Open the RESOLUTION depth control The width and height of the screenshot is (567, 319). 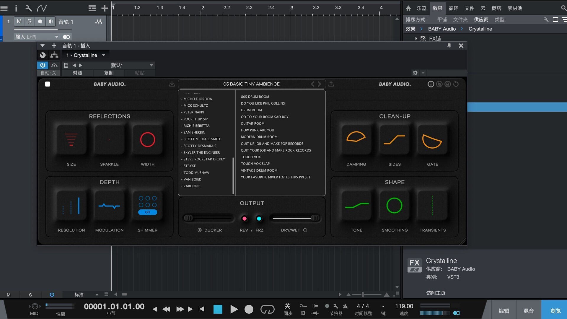[71, 206]
